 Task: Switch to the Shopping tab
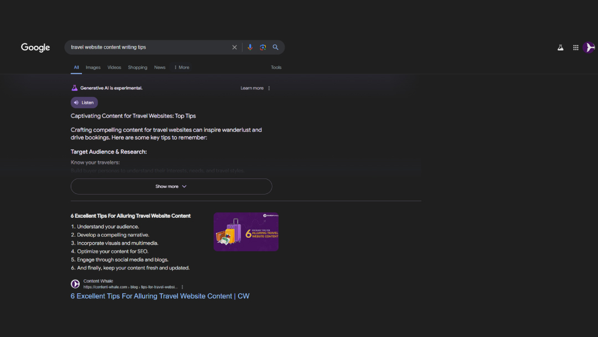[x=137, y=67]
